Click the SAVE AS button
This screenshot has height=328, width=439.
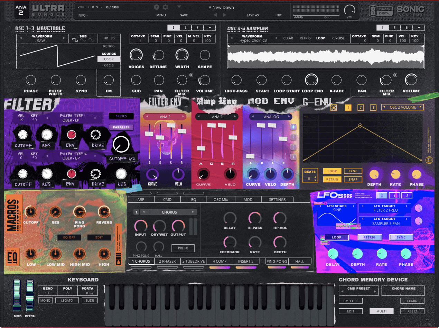coord(252,15)
